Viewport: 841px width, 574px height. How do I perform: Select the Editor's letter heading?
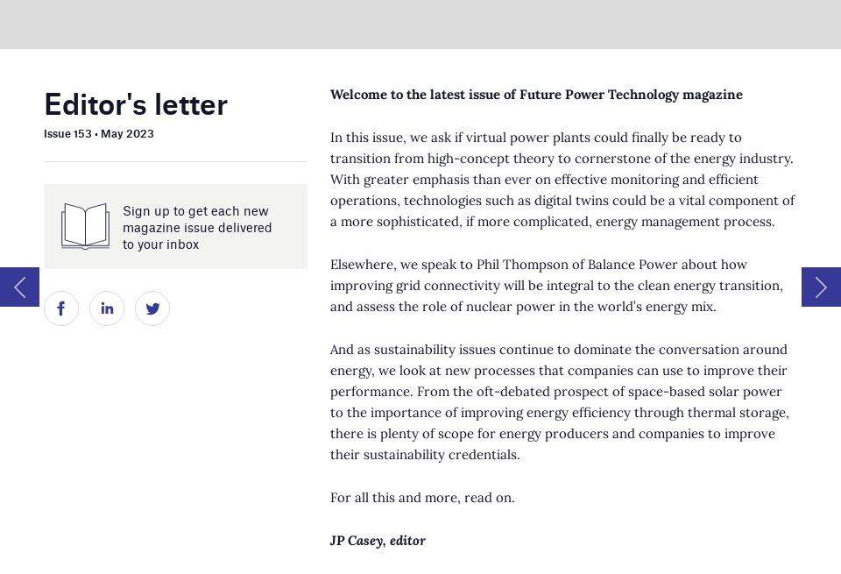pos(135,104)
